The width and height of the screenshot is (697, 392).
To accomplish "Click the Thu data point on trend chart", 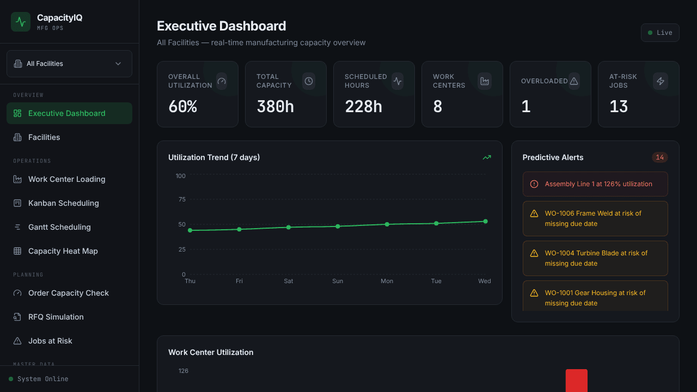I will pos(190,230).
